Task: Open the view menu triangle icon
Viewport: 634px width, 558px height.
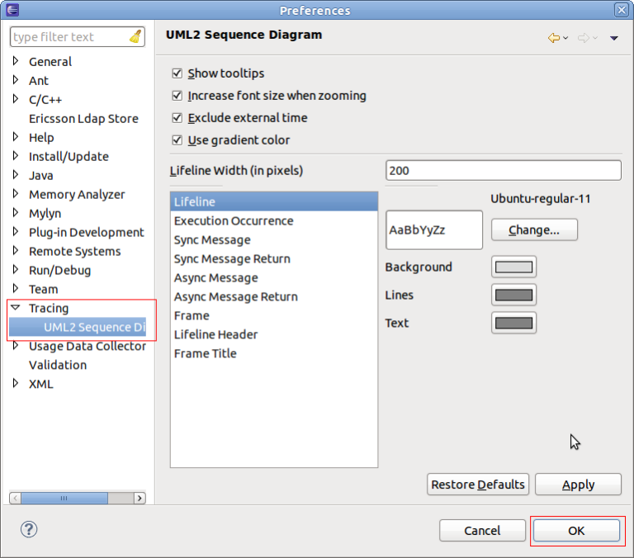Action: click(x=613, y=38)
